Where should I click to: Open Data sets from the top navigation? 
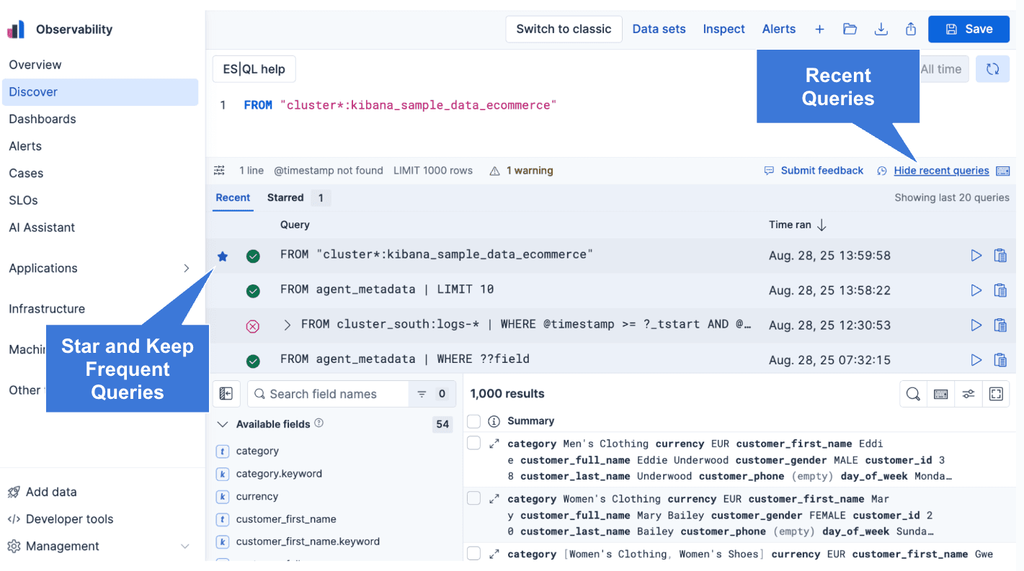click(x=658, y=29)
